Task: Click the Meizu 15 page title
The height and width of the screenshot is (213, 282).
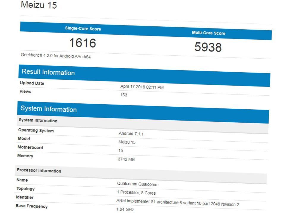Action: [x=39, y=5]
